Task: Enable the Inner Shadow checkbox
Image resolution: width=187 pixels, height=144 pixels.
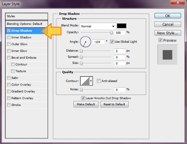Action: pyautogui.click(x=8, y=37)
